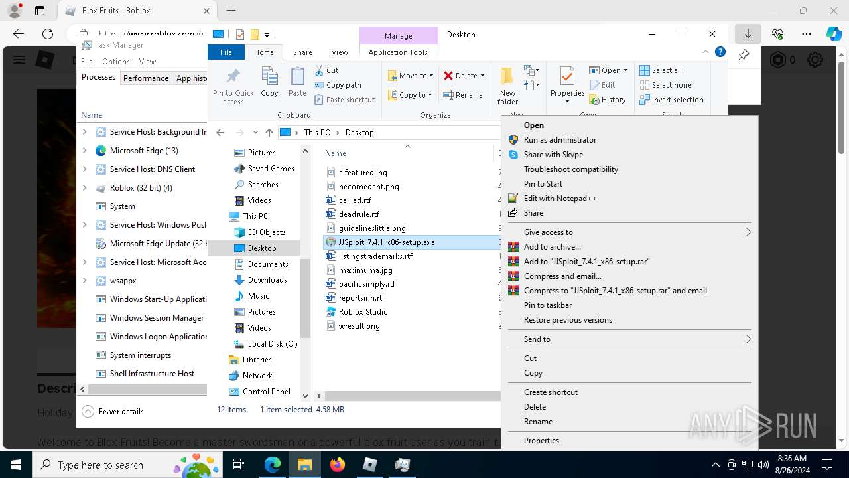Open the Share ribbon tab

point(302,52)
